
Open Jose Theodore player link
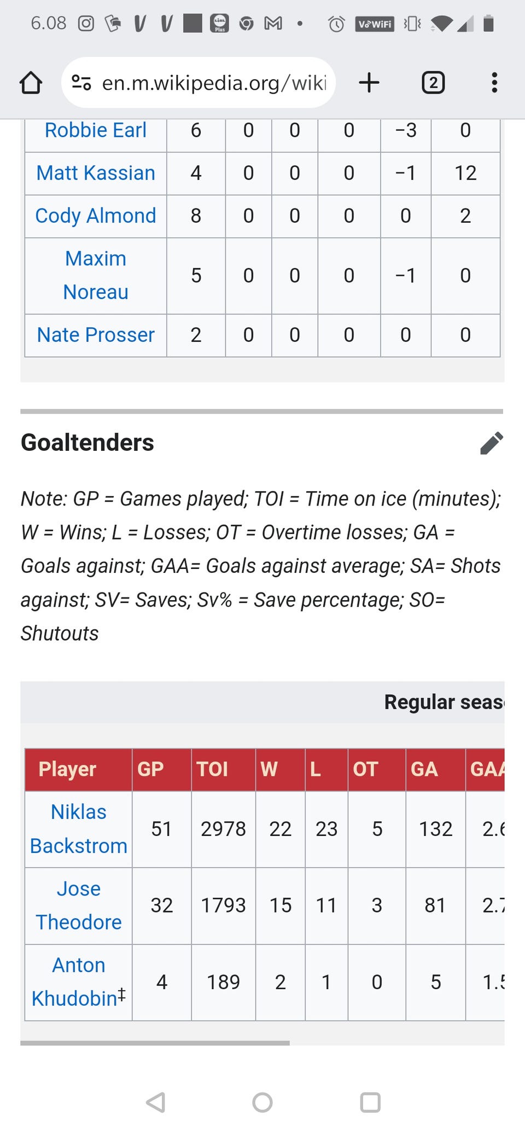pyautogui.click(x=78, y=905)
